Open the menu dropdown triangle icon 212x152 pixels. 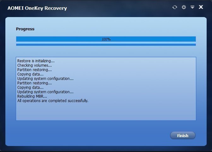click(192, 7)
